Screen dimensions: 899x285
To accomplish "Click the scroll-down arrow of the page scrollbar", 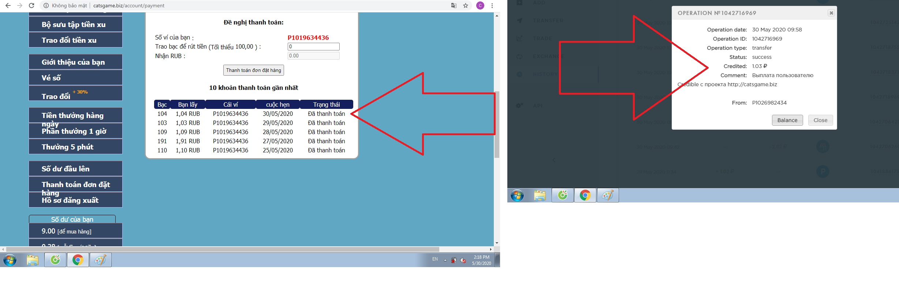I will point(497,243).
